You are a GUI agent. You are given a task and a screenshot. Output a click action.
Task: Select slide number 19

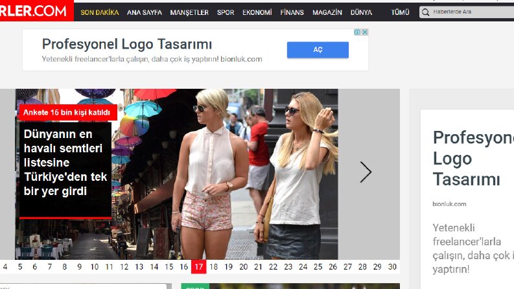tap(229, 267)
